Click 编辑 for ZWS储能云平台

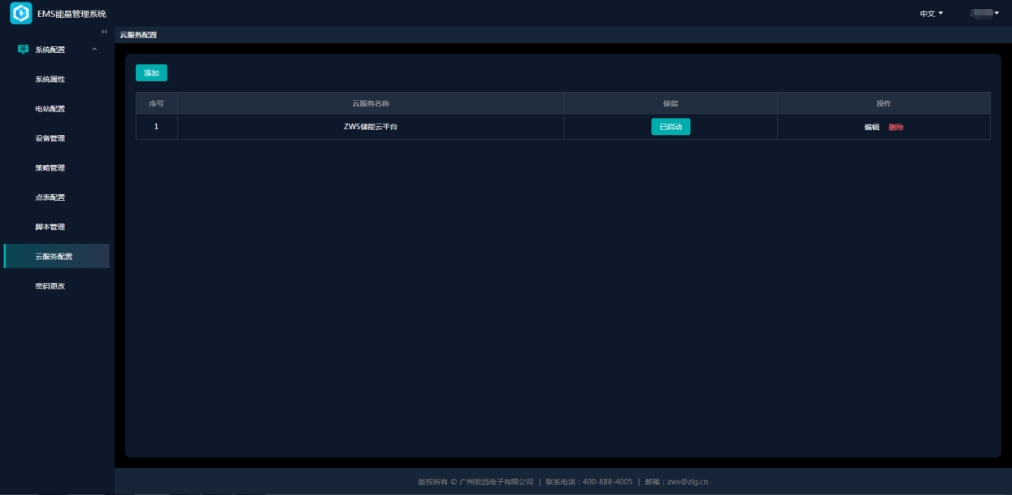pos(871,127)
